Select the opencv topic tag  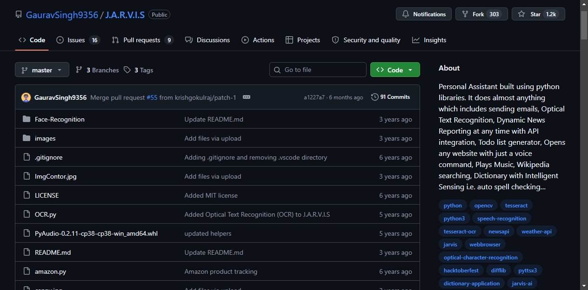click(x=483, y=206)
